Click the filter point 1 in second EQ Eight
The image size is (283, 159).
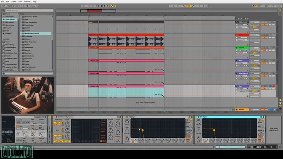click(214, 130)
